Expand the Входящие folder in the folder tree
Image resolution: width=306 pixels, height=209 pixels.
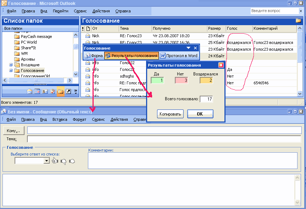pyautogui.click(x=11, y=65)
